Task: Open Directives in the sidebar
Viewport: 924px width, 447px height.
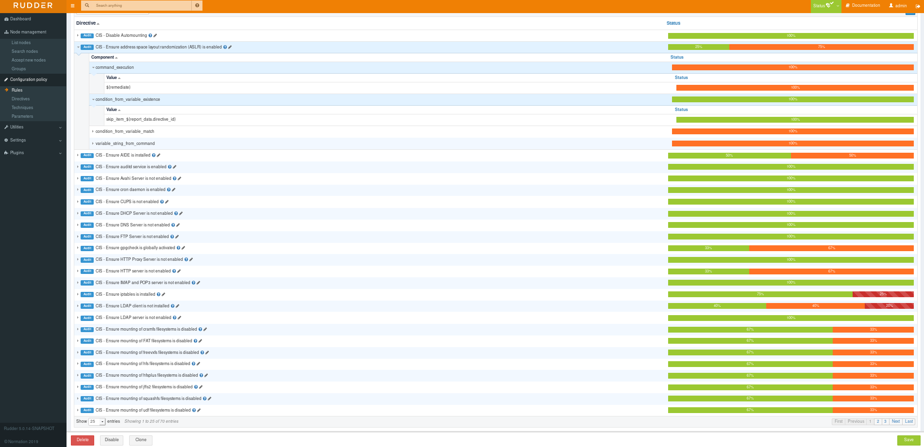Action: pos(20,99)
